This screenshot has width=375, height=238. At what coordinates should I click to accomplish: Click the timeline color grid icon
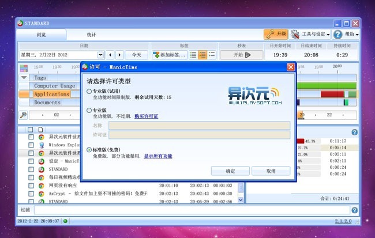24,69
